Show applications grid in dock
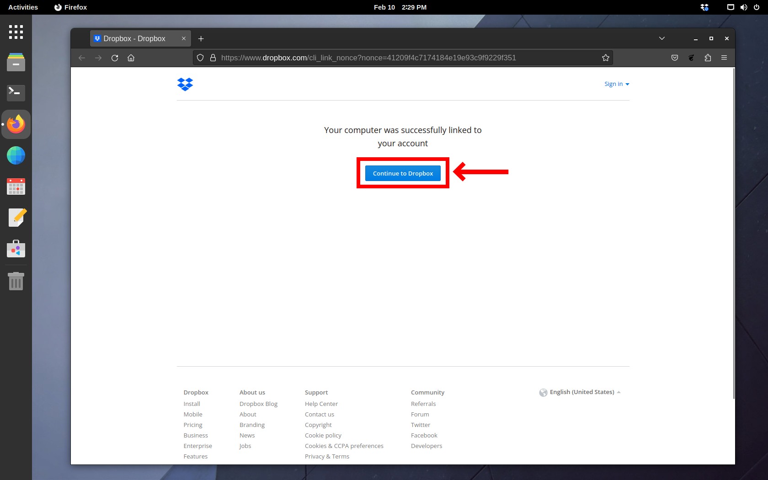 tap(16, 32)
